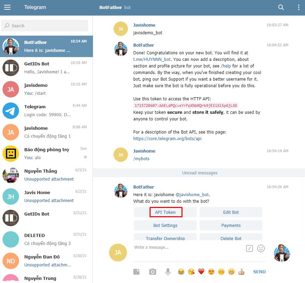
Task: Click the Edit Bot button
Action: 231,212
